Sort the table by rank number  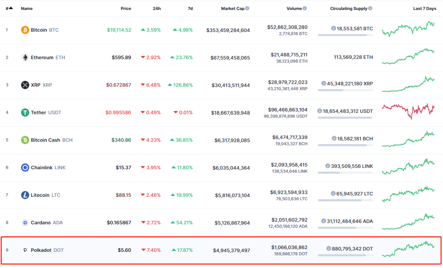pyautogui.click(x=9, y=8)
